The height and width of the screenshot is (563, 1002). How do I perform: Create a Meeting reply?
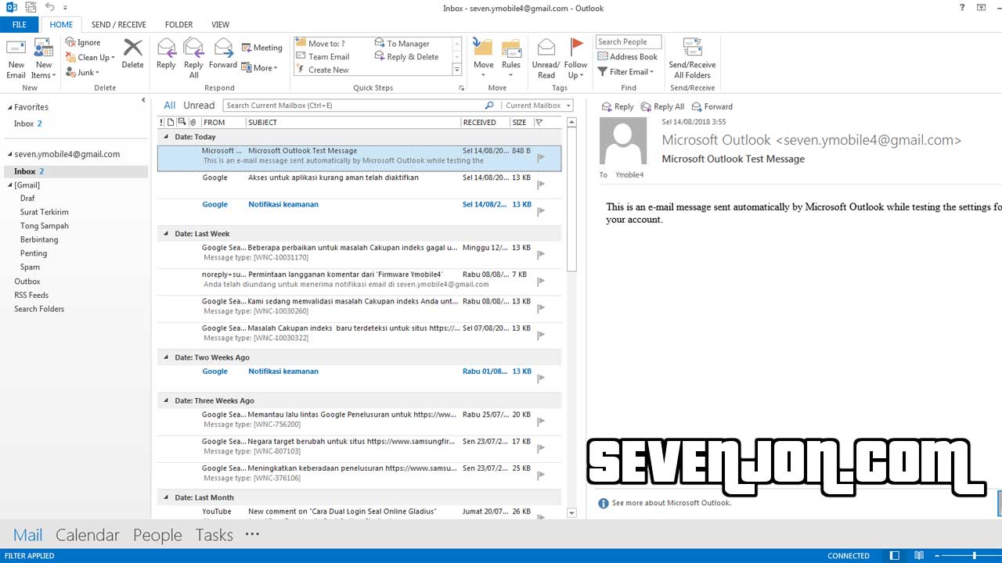click(x=261, y=48)
